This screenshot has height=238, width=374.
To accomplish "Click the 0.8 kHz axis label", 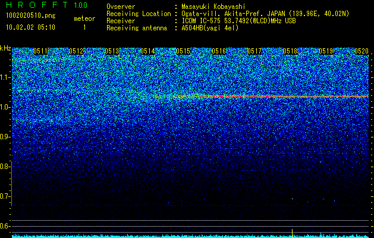I will (5, 167).
